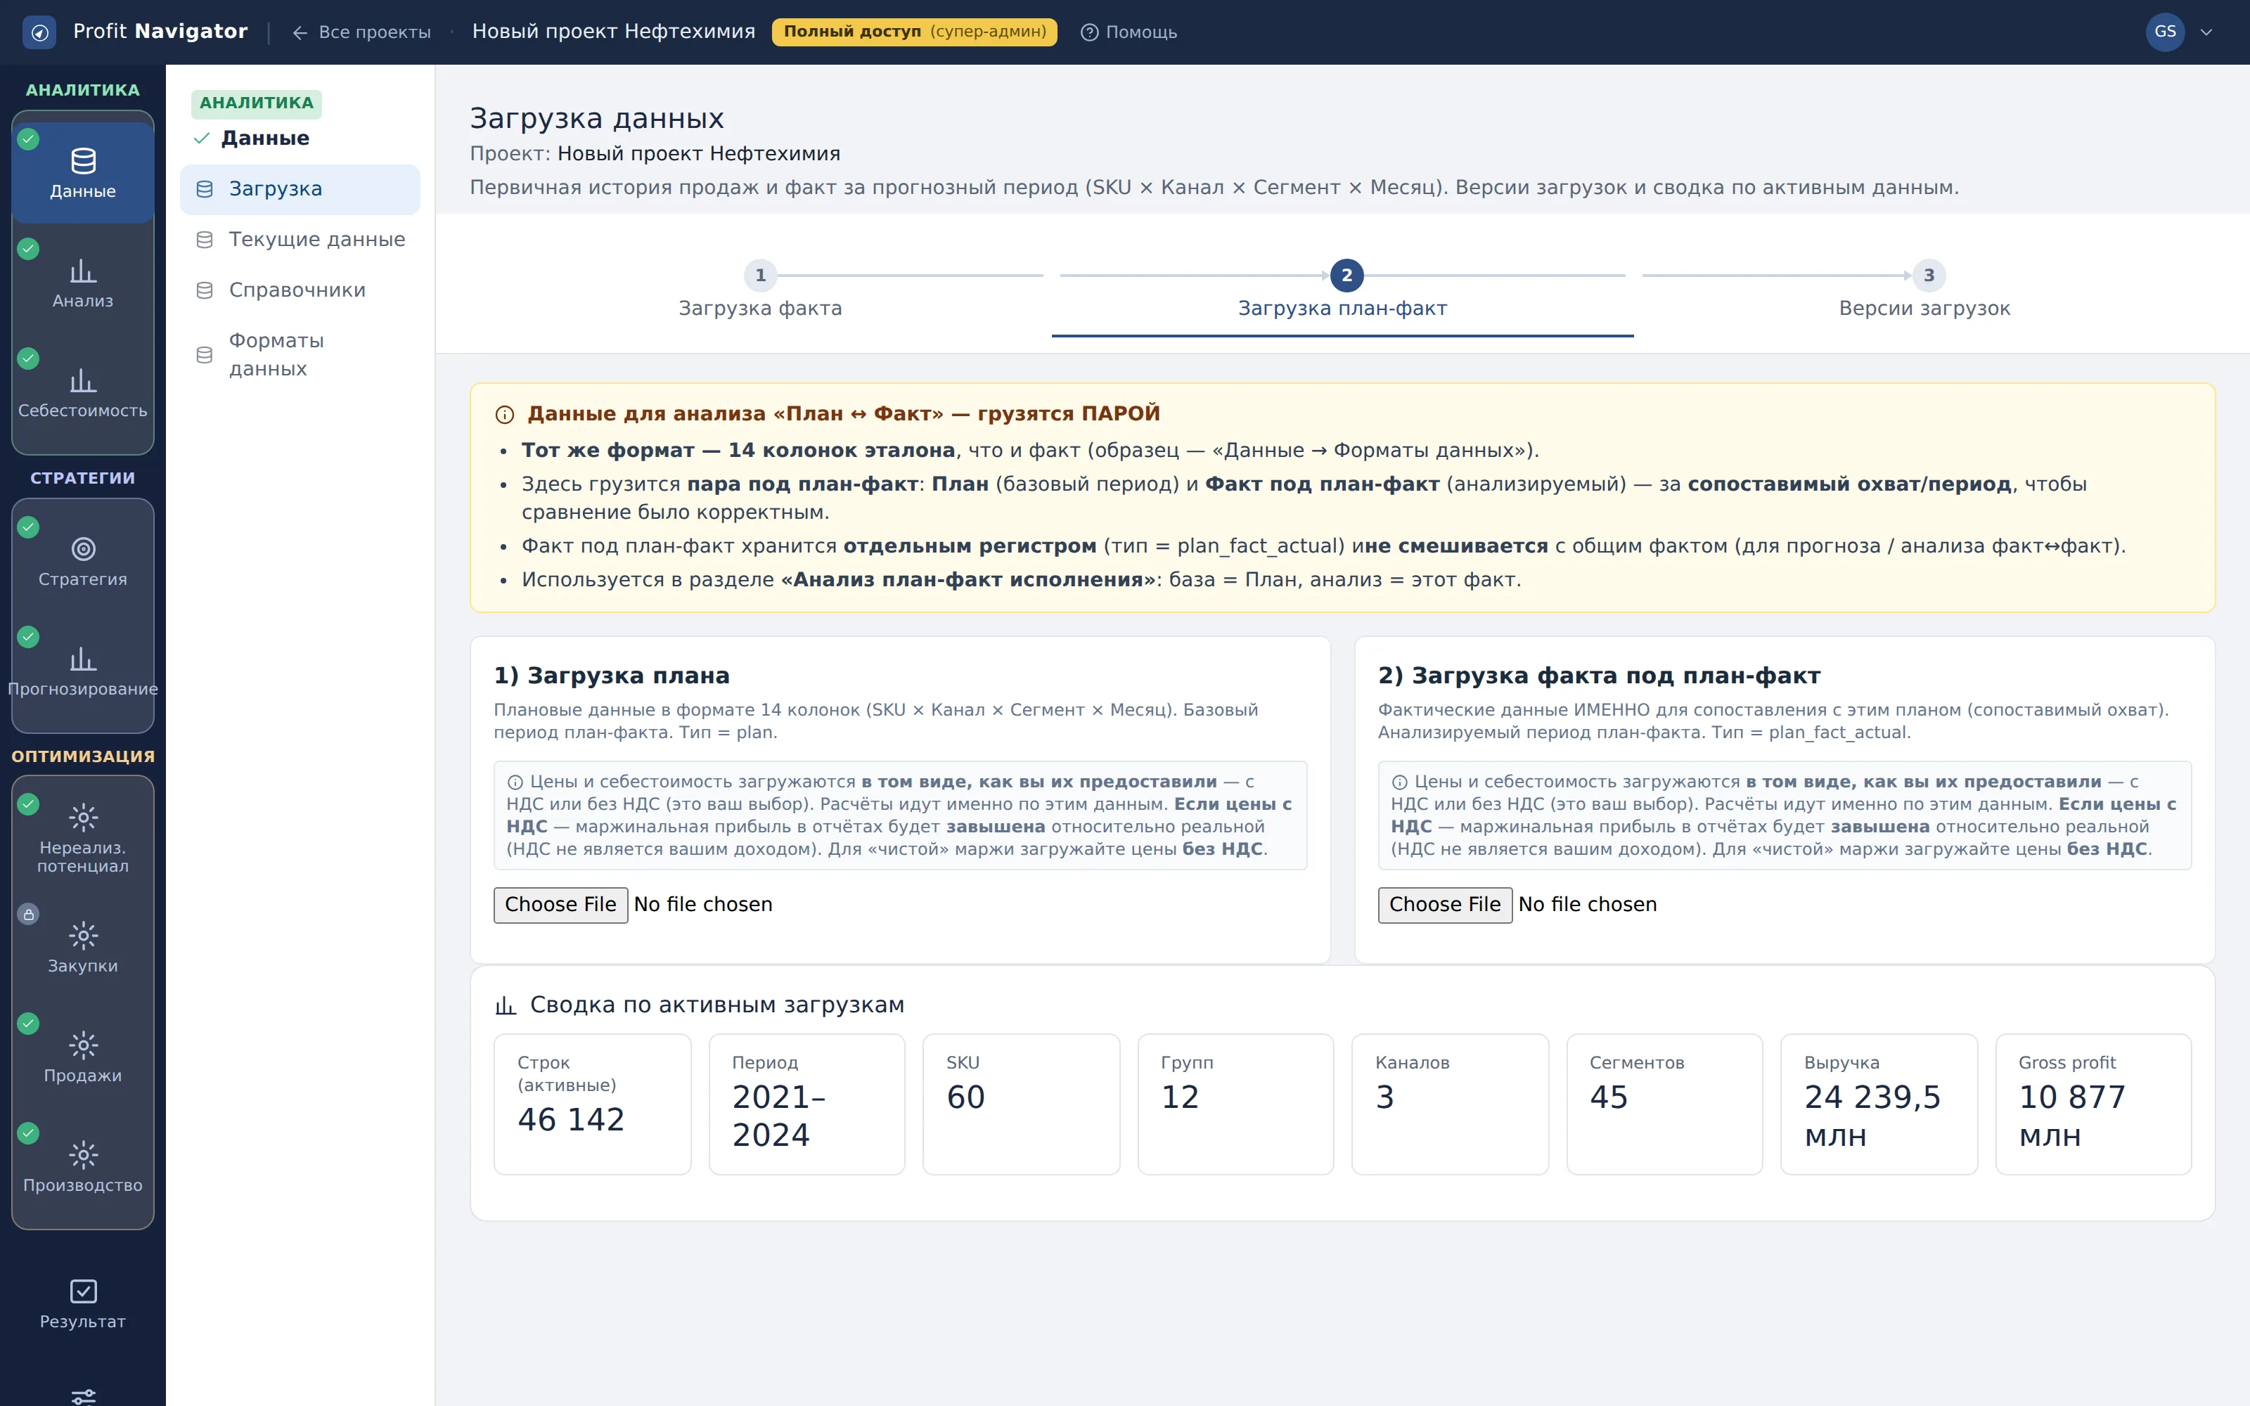Open the Стратегия target icon
The image size is (2250, 1406).
point(83,548)
